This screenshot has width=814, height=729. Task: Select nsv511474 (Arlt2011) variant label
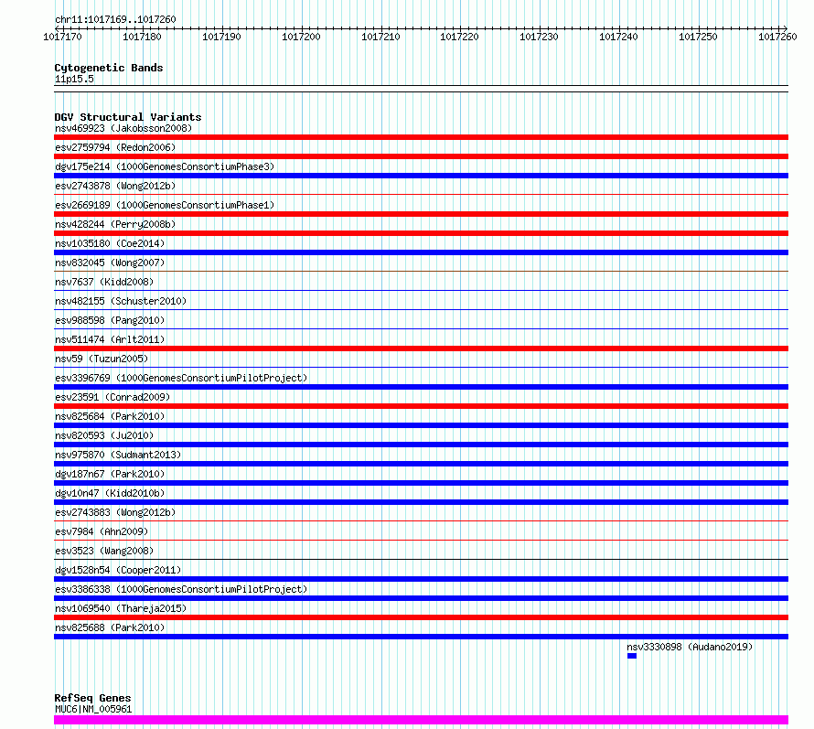pyautogui.click(x=110, y=339)
